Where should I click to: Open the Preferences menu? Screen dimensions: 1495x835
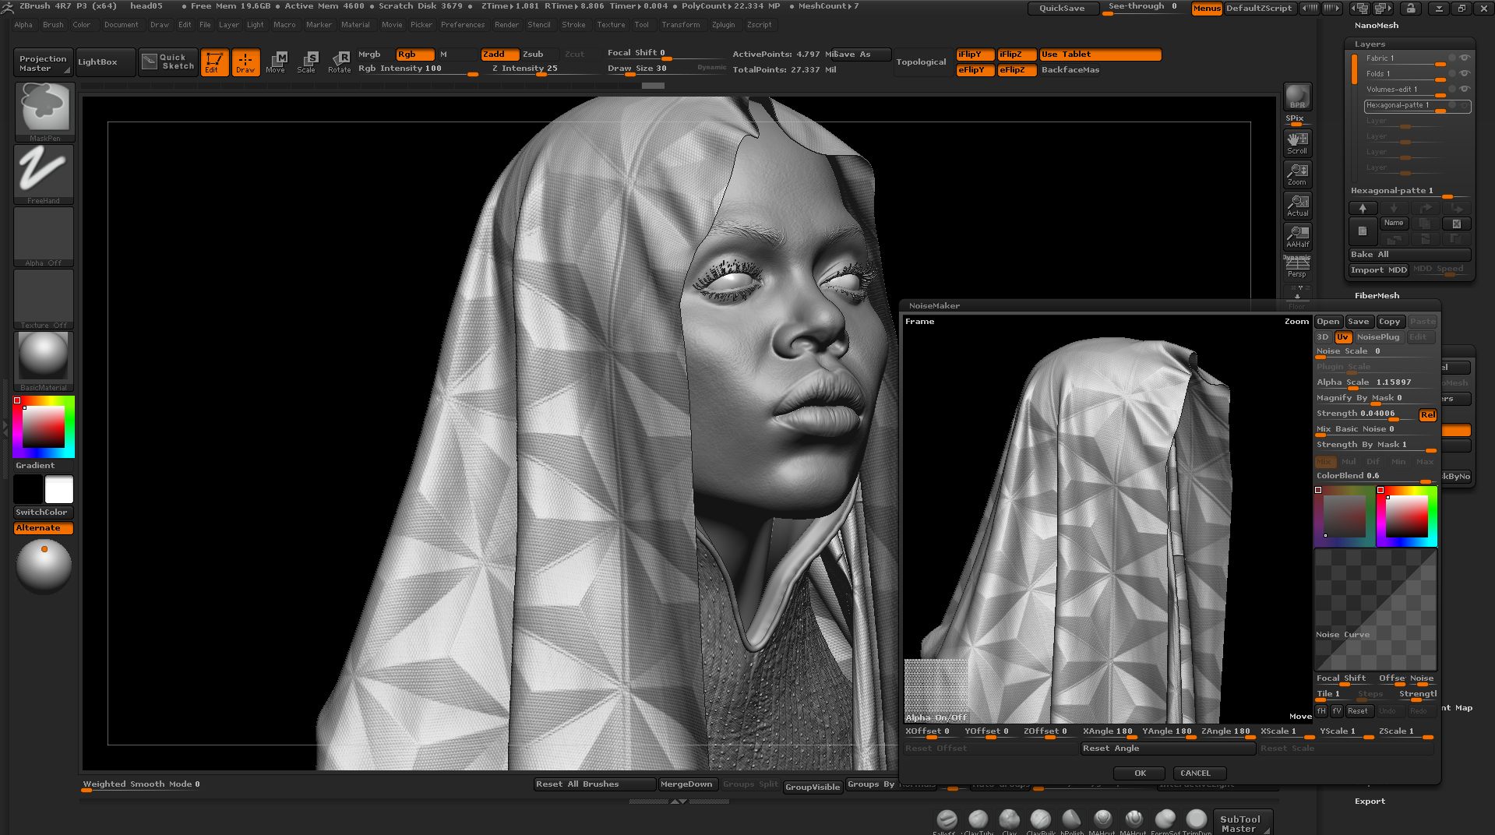click(463, 25)
